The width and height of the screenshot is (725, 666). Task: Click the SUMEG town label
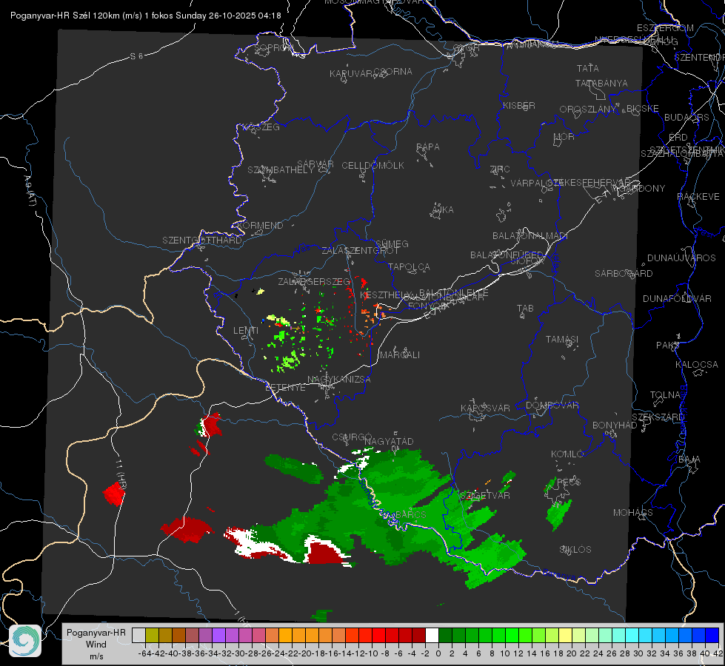coord(392,243)
